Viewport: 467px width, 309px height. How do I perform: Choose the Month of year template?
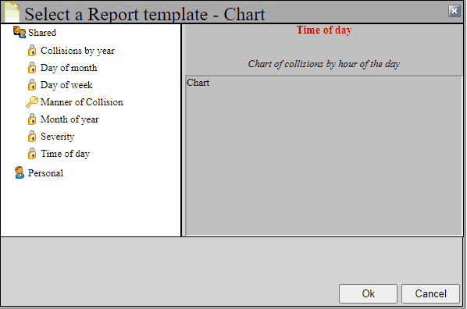(x=70, y=119)
